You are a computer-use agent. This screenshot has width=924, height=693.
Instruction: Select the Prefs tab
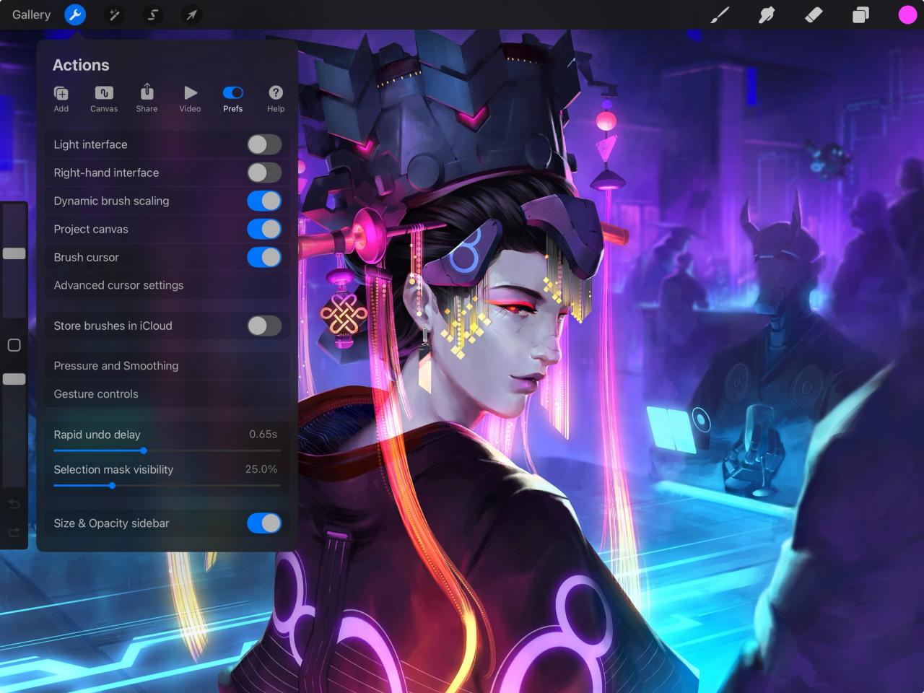232,99
